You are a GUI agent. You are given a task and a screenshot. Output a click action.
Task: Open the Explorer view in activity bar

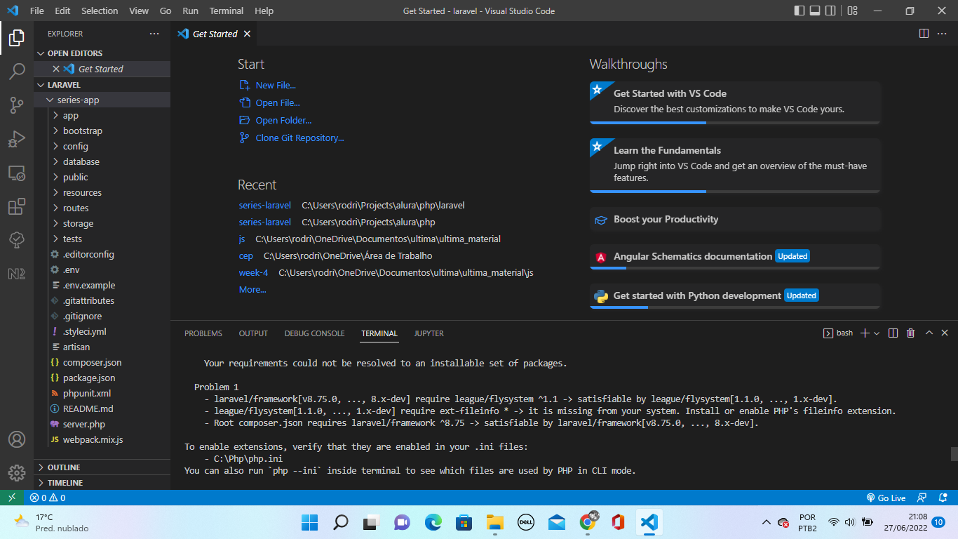[x=17, y=38]
